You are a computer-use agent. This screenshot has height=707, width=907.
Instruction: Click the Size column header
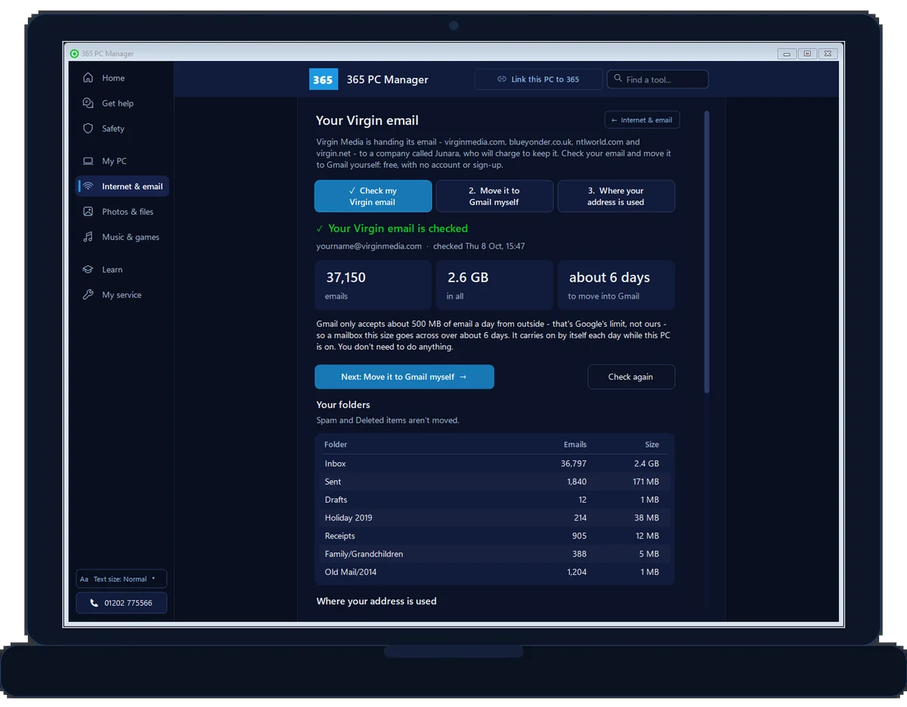click(x=652, y=445)
